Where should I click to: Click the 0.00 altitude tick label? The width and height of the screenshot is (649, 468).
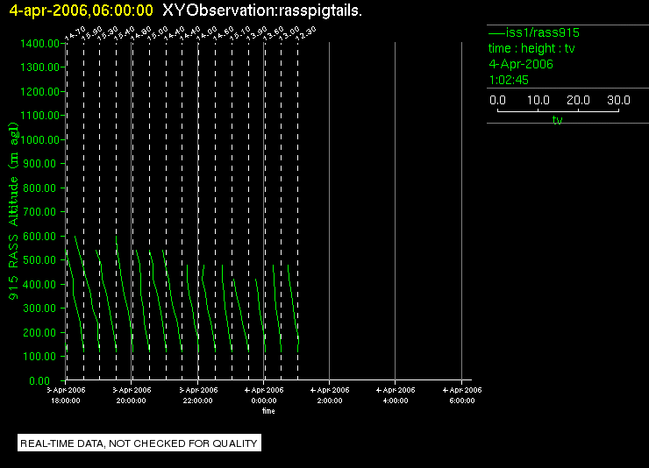(x=39, y=380)
